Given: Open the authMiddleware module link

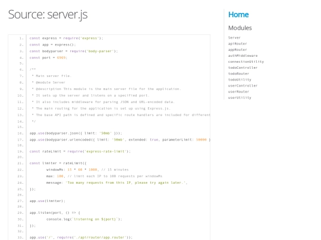Looking at the screenshot, I should click(x=243, y=56).
